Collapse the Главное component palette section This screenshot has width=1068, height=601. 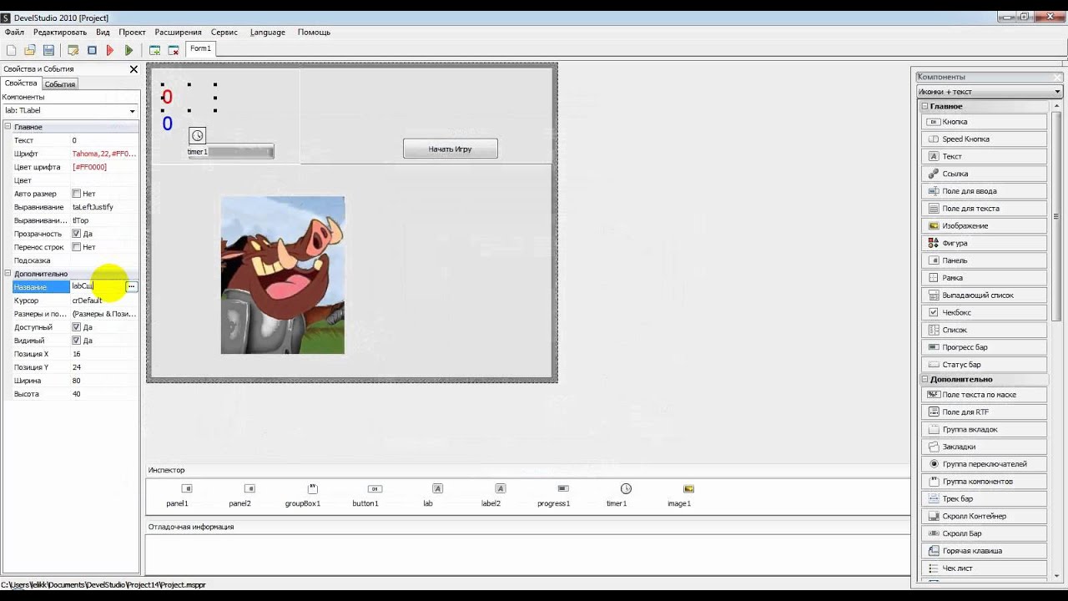[925, 106]
